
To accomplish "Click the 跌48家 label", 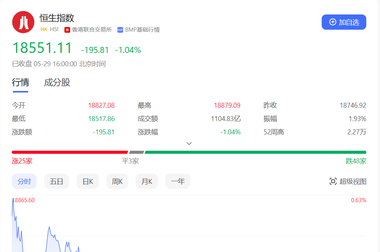I will (356, 161).
